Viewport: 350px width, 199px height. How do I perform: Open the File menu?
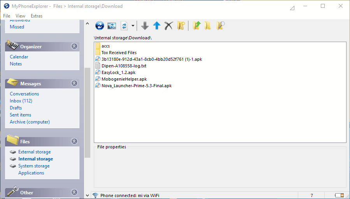pos(7,16)
